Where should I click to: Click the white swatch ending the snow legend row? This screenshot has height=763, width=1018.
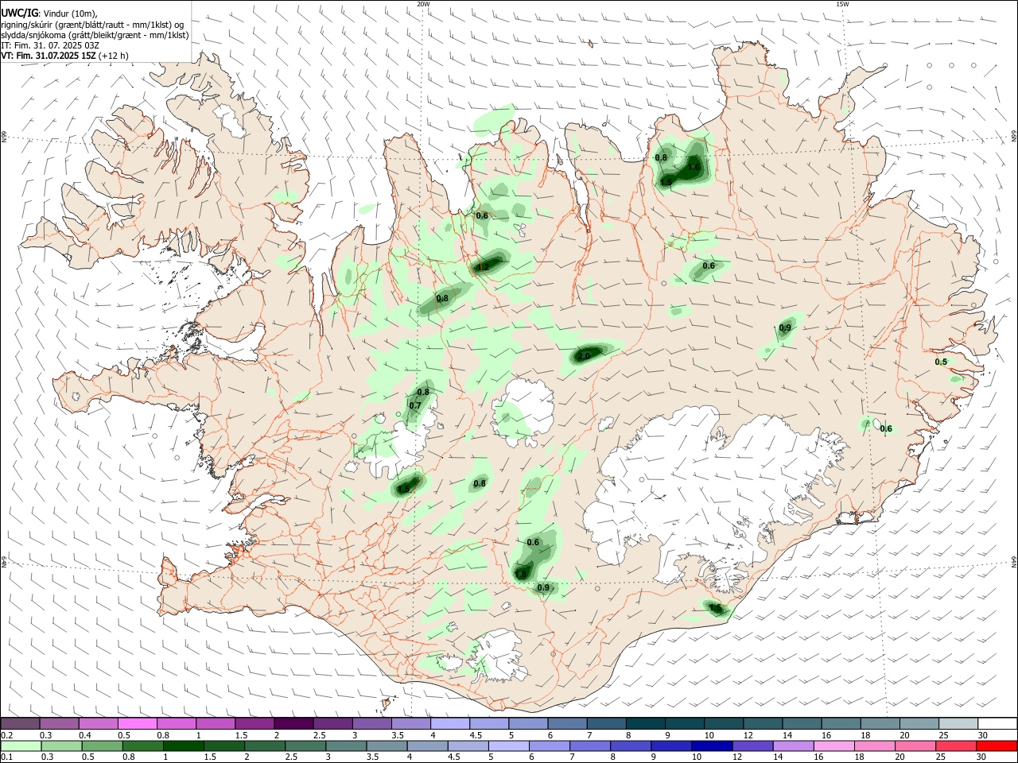996,723
